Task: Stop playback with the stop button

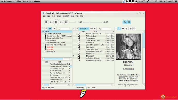Action: pyautogui.click(x=46, y=22)
